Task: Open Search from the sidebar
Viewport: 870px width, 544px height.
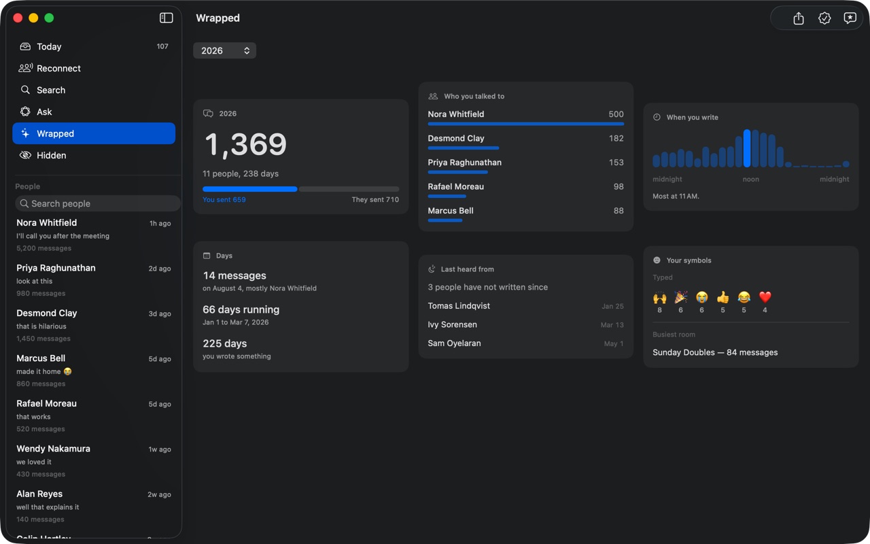Action: (94, 90)
